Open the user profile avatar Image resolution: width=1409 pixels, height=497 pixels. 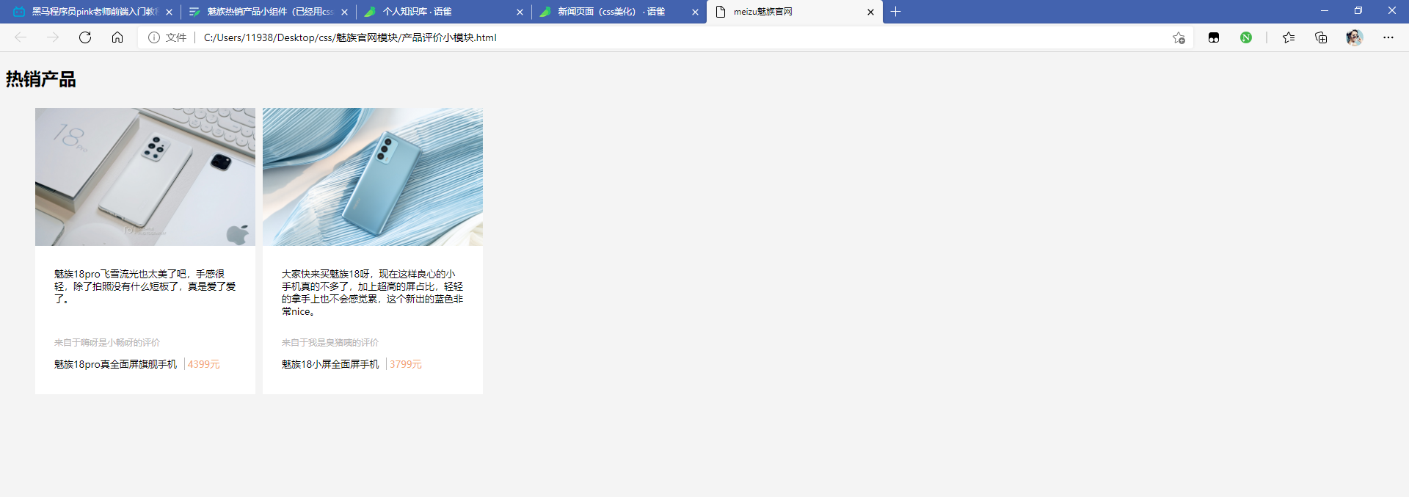pos(1355,37)
